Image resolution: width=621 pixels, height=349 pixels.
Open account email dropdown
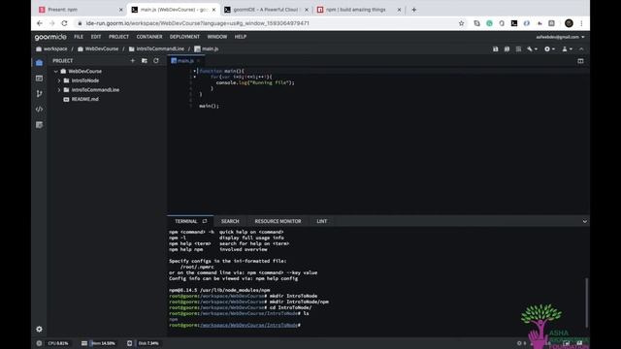(560, 37)
